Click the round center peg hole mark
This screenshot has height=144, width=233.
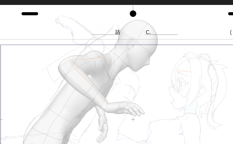(133, 14)
